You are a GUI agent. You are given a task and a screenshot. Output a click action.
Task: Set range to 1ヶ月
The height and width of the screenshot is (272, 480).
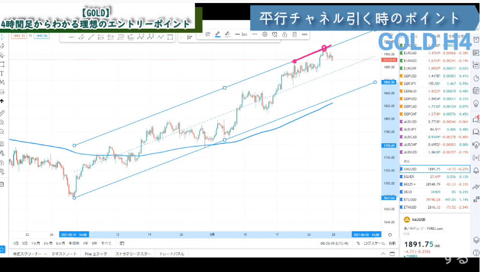click(36, 243)
